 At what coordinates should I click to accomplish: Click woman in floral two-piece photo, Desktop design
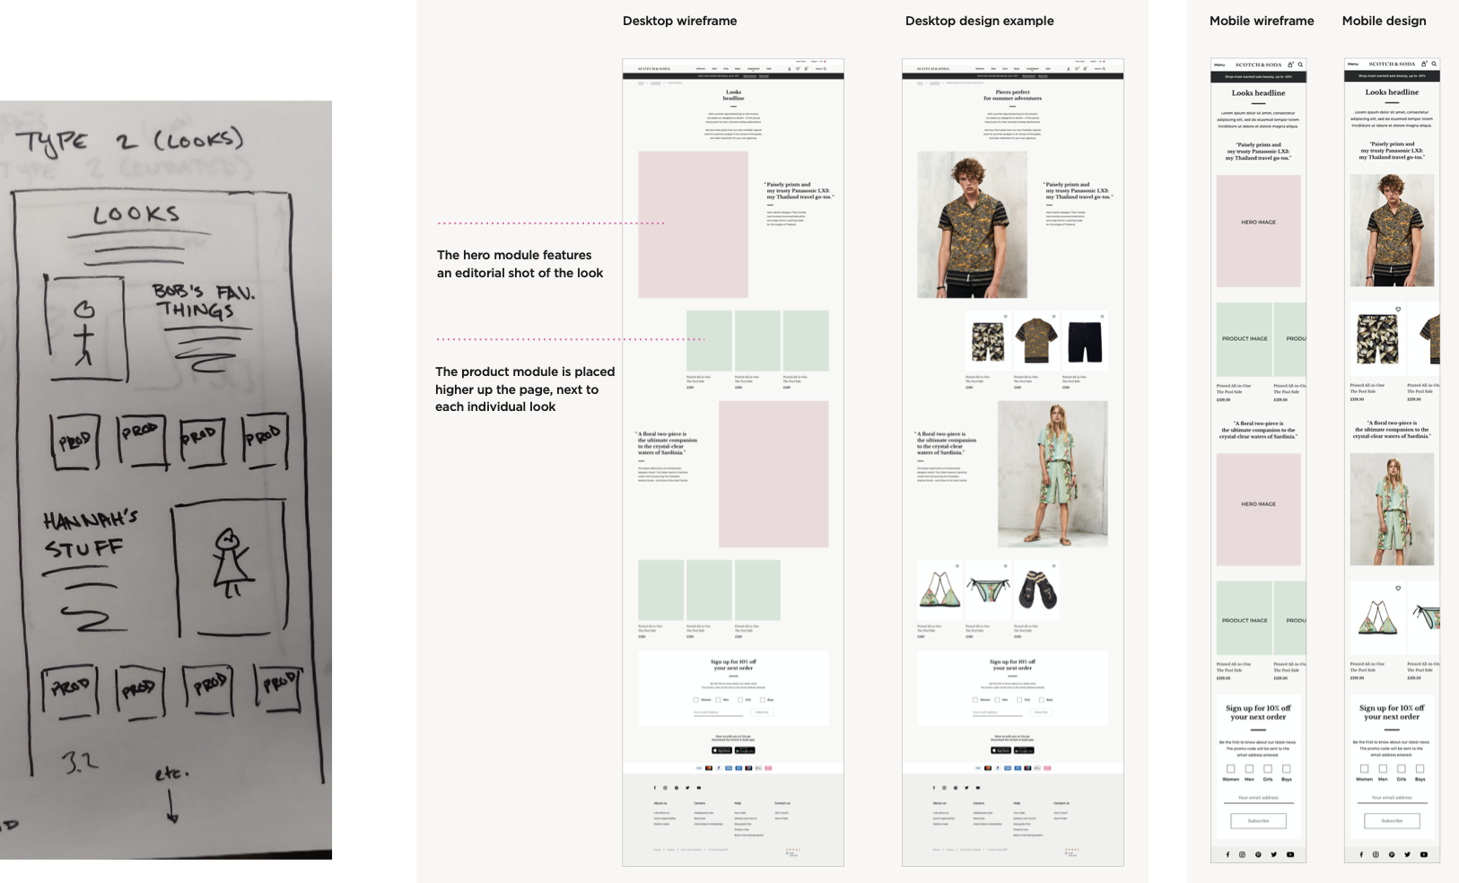[1053, 474]
